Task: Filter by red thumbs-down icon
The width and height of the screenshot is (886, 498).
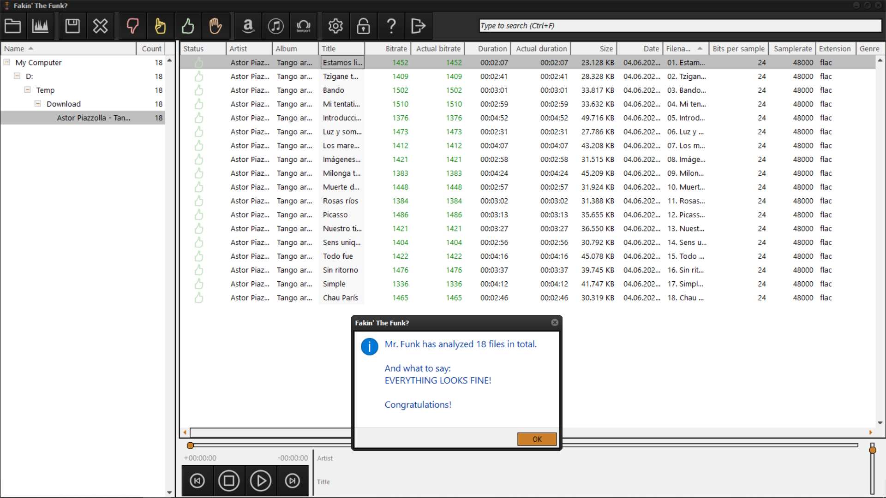Action: 132,26
